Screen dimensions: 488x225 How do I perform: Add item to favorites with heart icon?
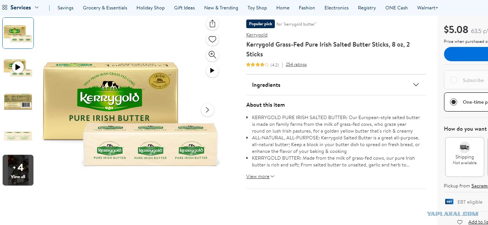coord(212,39)
